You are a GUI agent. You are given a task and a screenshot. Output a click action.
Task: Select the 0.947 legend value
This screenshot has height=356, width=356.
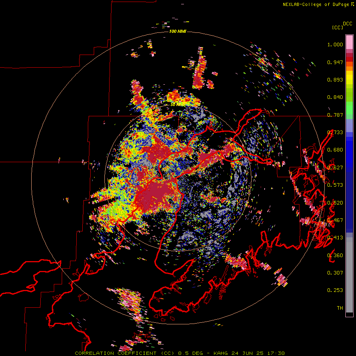335,62
